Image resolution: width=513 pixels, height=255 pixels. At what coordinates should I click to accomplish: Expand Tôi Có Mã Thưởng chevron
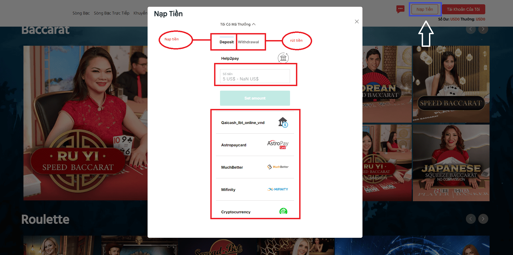click(254, 24)
